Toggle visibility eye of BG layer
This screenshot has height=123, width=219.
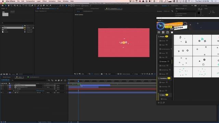1,93
